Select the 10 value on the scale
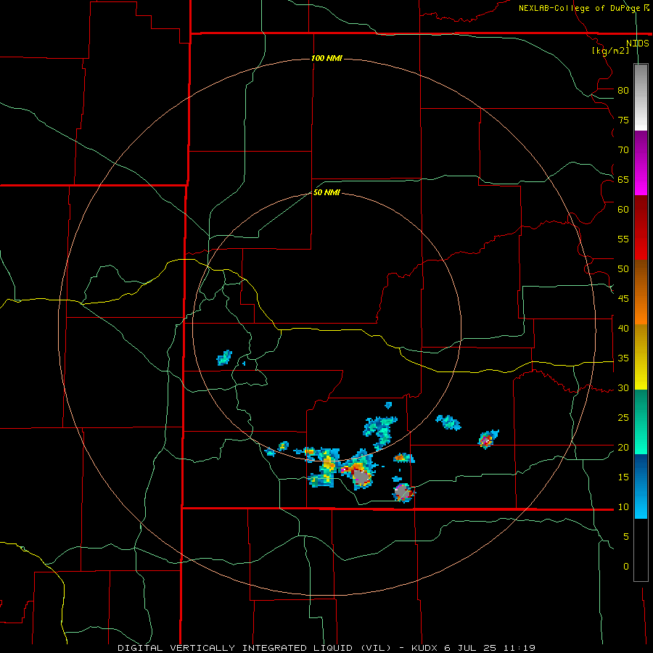Screen dimensions: 653x653 [623, 507]
